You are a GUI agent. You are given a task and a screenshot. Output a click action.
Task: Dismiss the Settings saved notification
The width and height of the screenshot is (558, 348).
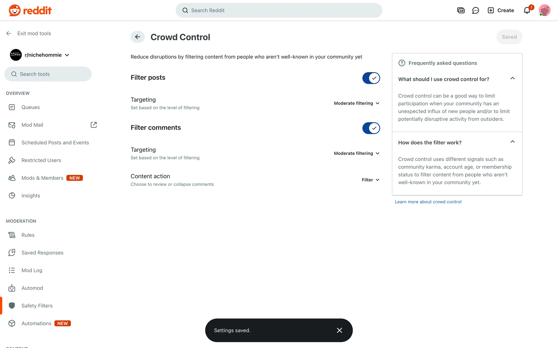pos(339,330)
